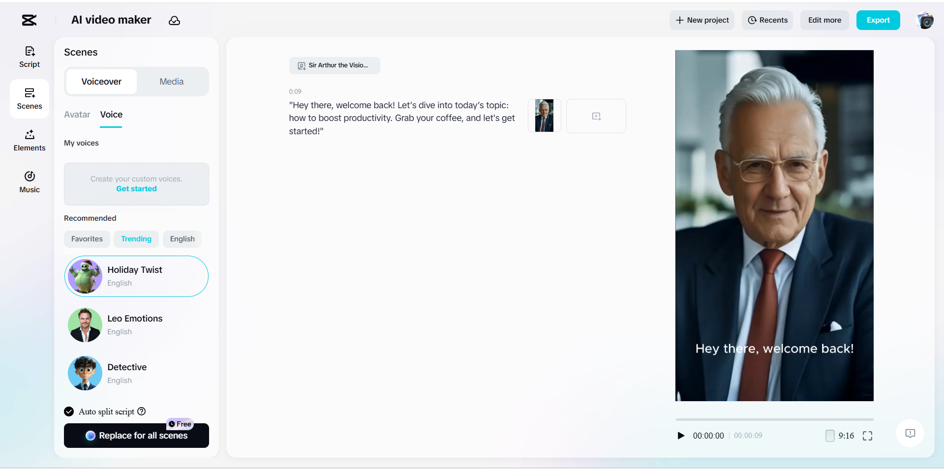Screen dimensions: 944x469
Task: Open the feedback bubble icon
Action: [910, 433]
